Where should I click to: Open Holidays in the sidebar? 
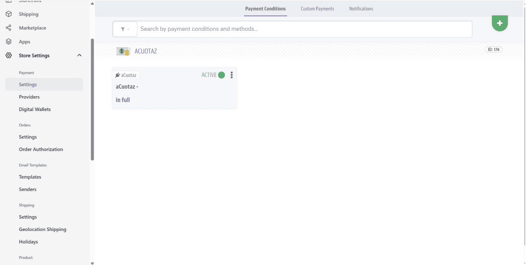point(29,242)
